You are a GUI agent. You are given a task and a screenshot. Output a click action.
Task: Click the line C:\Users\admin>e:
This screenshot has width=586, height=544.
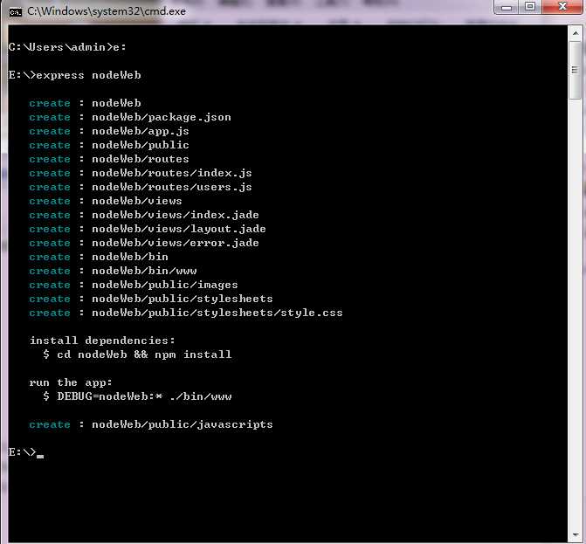coord(67,47)
